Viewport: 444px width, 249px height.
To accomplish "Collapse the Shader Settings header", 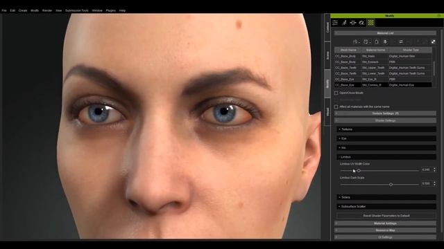I will (x=385, y=120).
